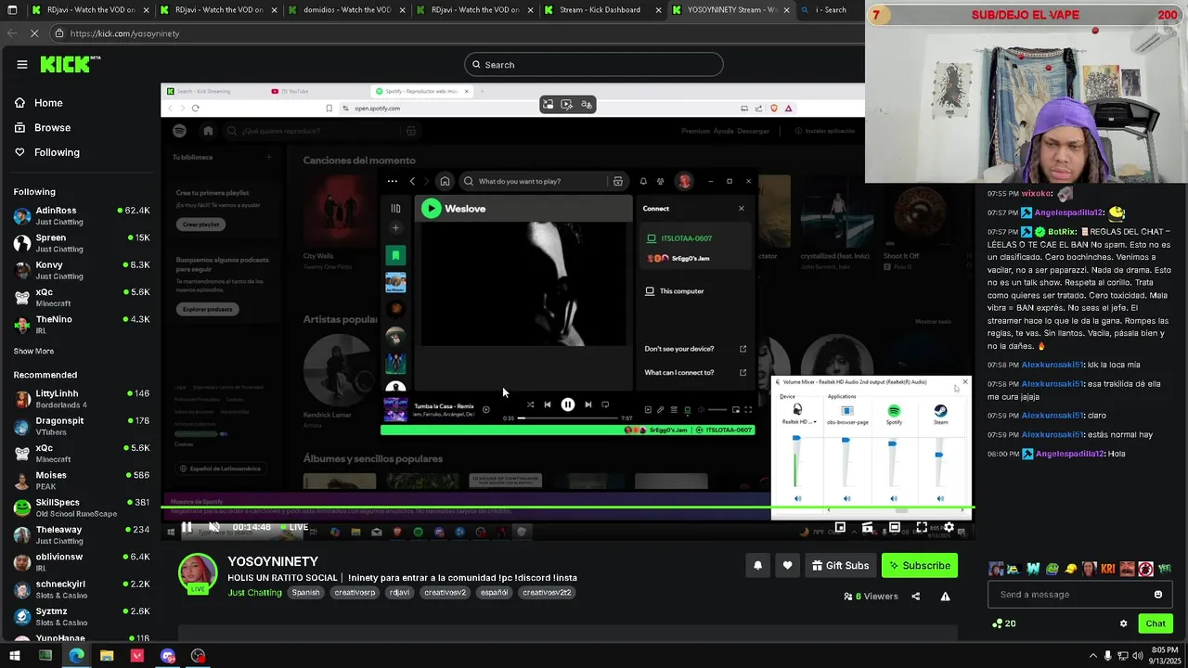
Task: Unmute the Kick stream player
Action: coord(214,527)
